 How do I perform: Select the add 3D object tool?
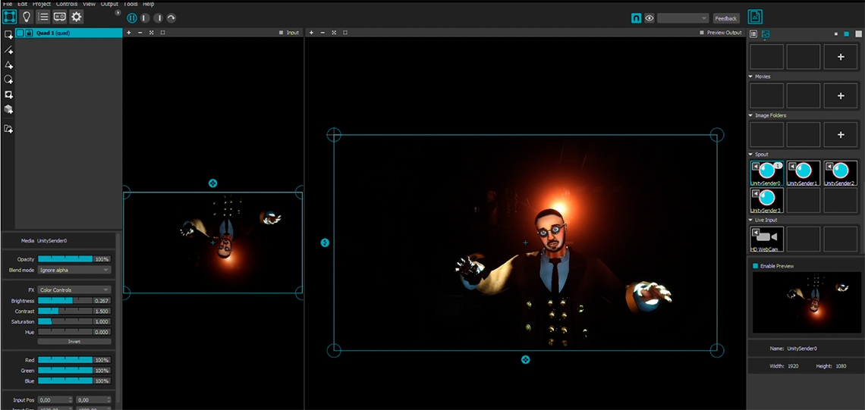pyautogui.click(x=8, y=110)
